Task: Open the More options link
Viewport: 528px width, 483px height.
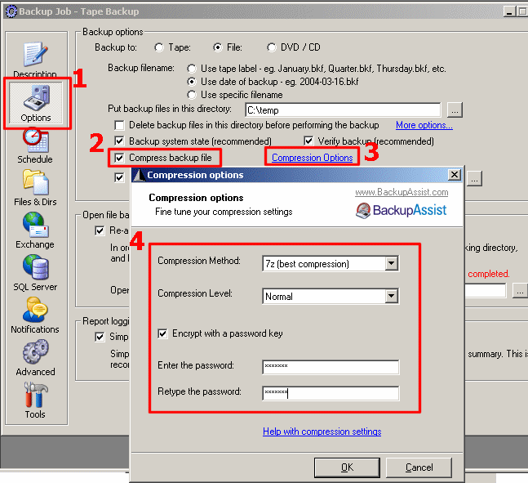Action: [424, 125]
